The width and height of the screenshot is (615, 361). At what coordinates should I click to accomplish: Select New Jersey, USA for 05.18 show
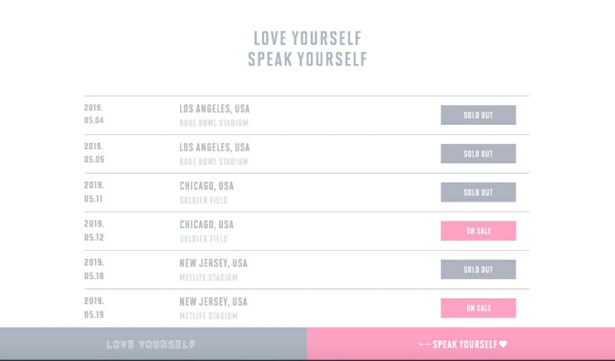click(213, 263)
